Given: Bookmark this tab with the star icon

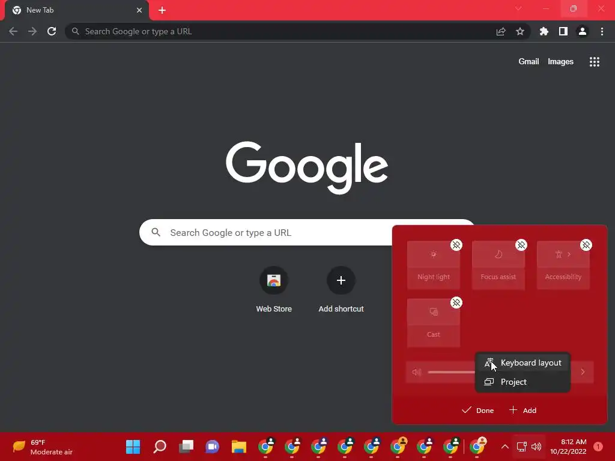Looking at the screenshot, I should pos(520,31).
